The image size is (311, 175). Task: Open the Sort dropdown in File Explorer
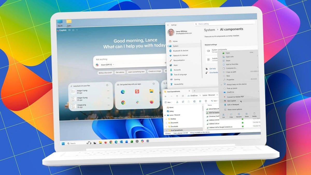[215, 101]
